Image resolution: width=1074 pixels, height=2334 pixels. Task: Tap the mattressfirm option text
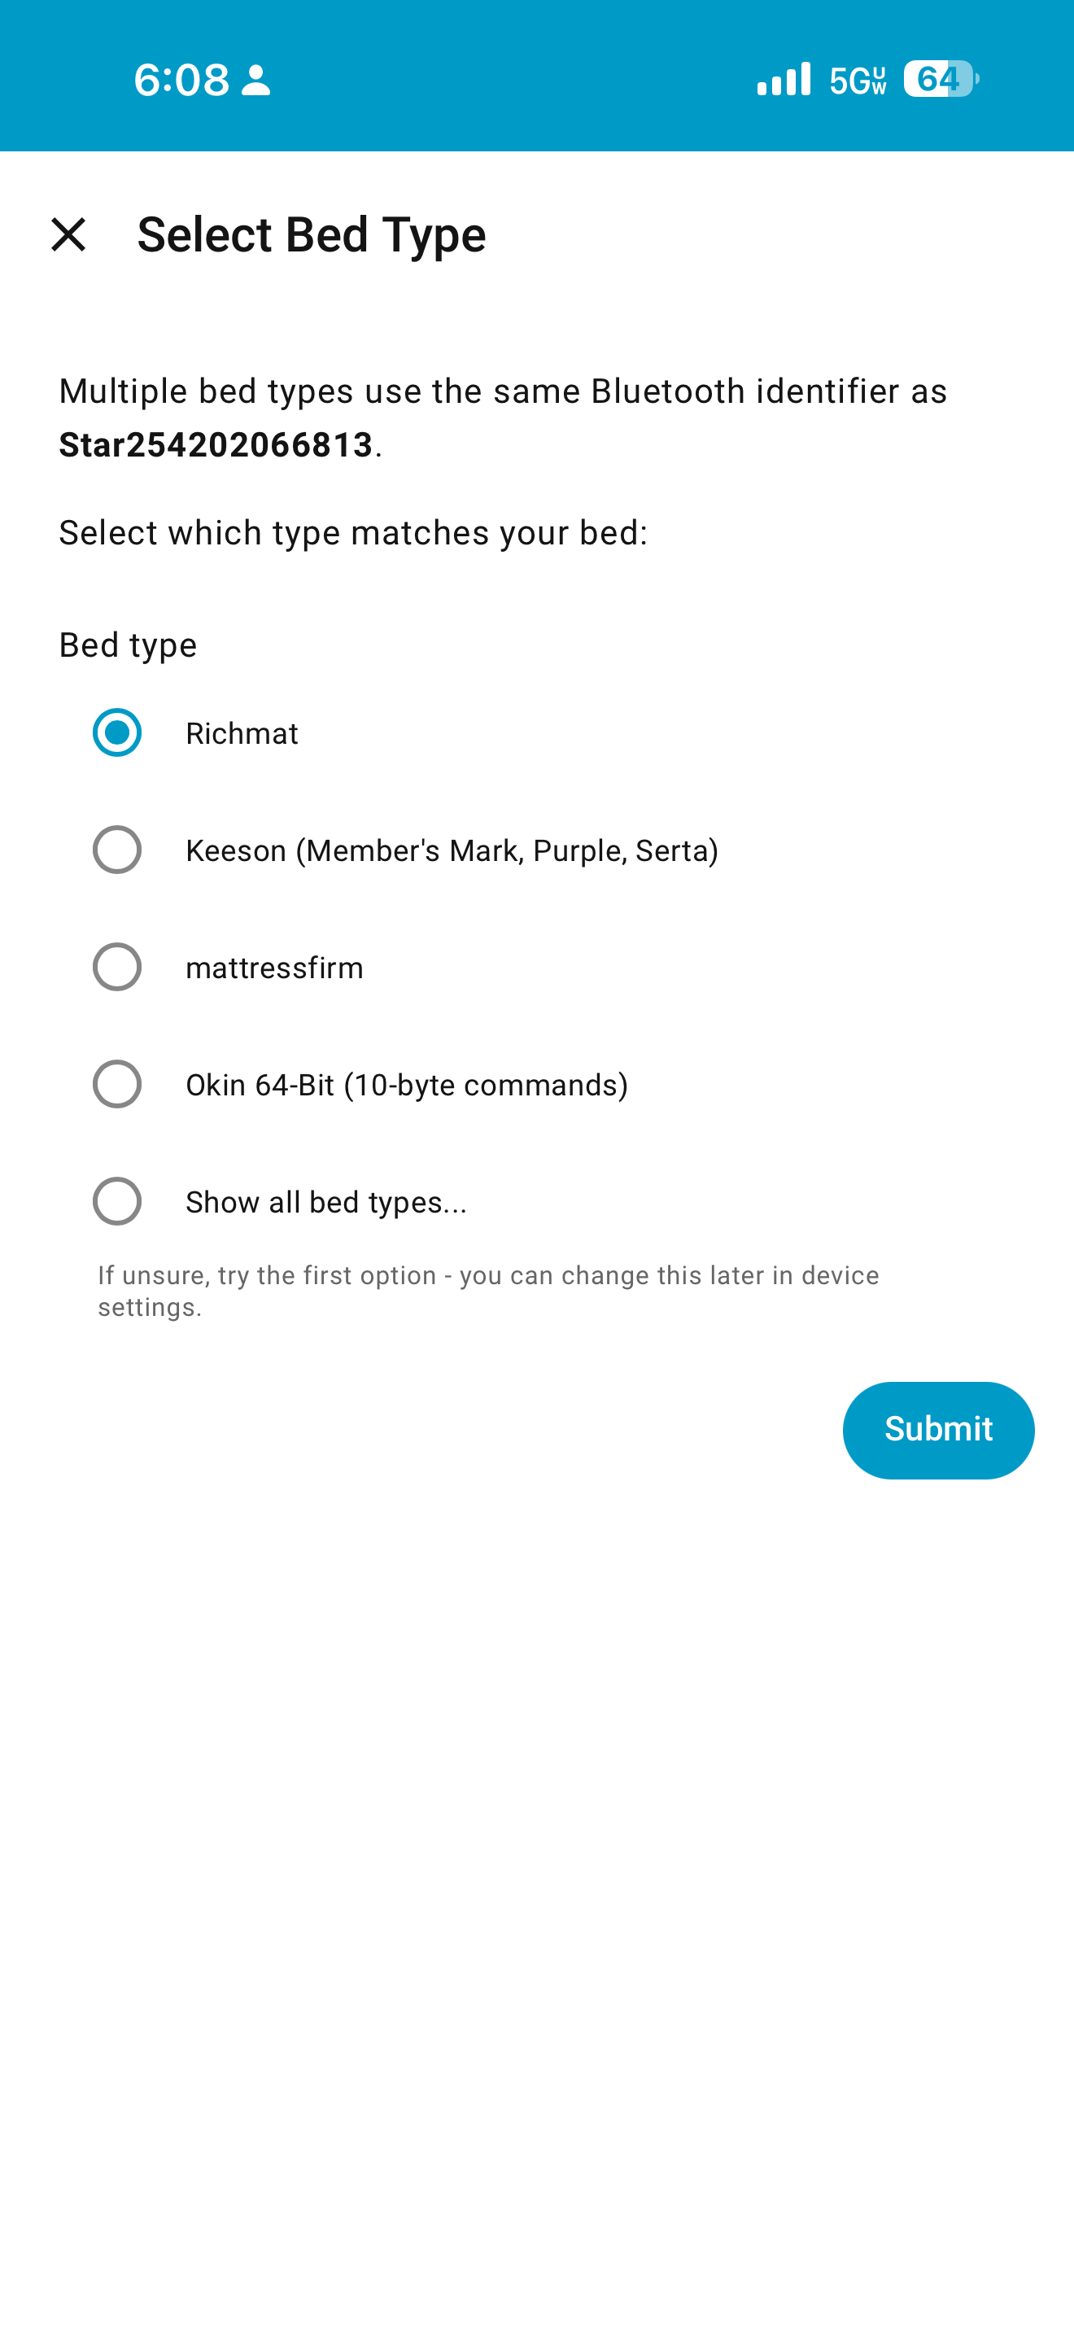[x=274, y=968]
